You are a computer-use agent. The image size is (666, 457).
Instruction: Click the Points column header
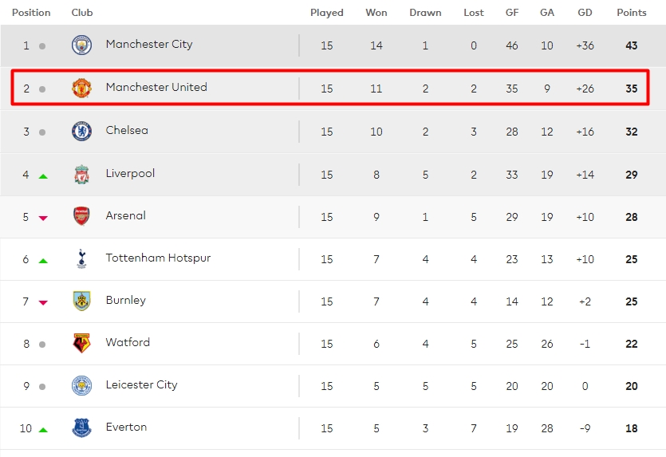(x=632, y=13)
